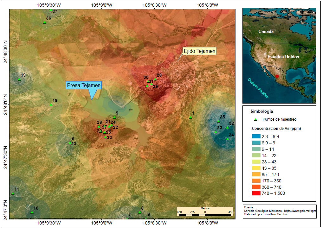322x228 pixels.
Task: Click the Presa Tejamen callout label
Action: click(84, 85)
